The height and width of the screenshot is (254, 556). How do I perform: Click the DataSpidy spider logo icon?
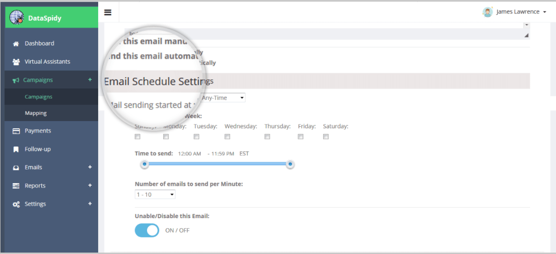pyautogui.click(x=17, y=17)
